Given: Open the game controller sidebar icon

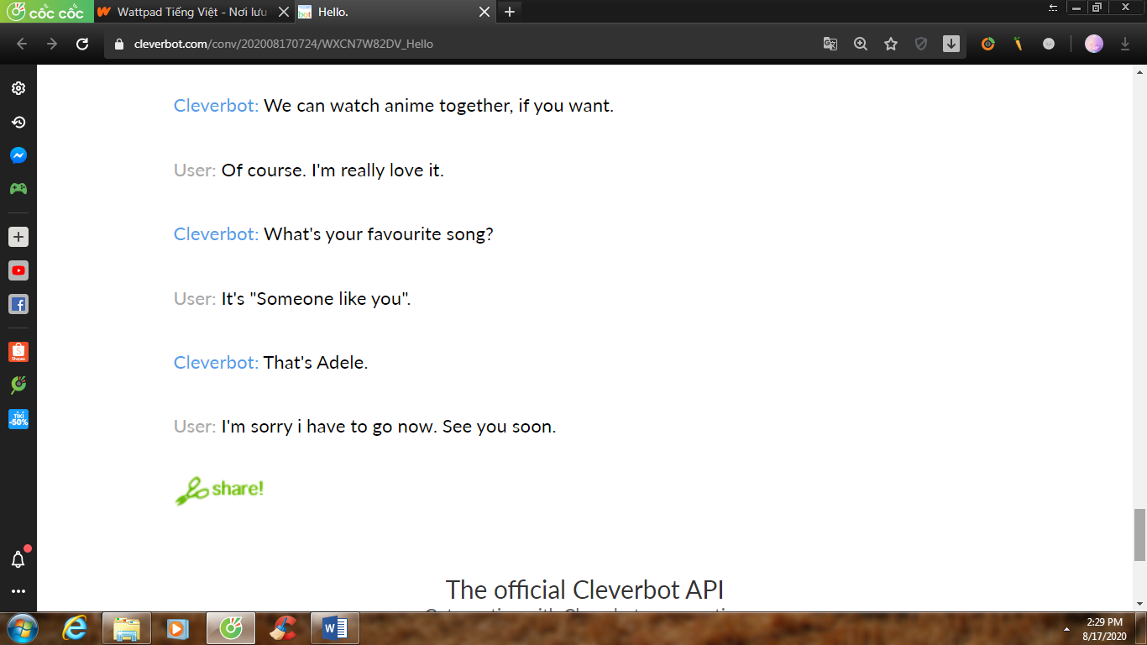Looking at the screenshot, I should coord(18,189).
